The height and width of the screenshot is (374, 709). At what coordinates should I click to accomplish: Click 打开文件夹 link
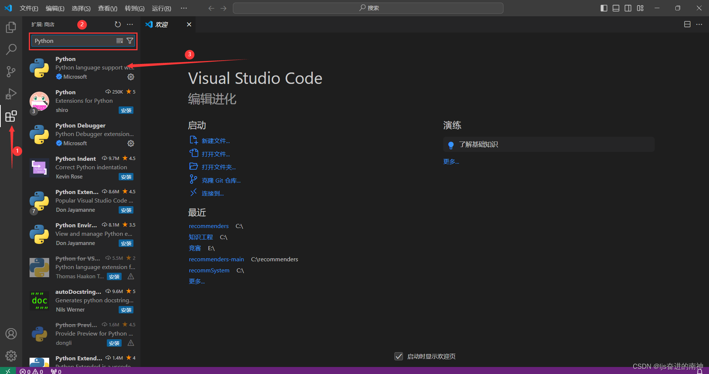click(x=218, y=167)
